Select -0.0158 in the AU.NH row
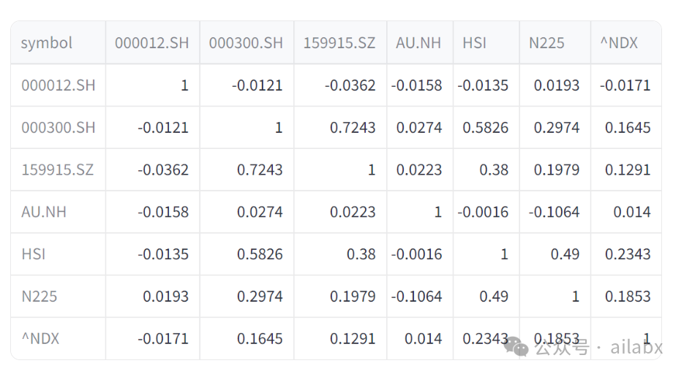Screen dimensions: 684x374 click(163, 212)
